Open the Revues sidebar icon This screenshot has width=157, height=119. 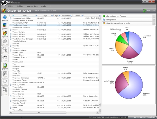coord(5,42)
